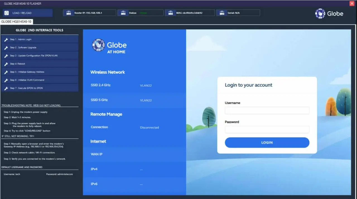This screenshot has width=357, height=199.
Task: Click the SSID 5 GHz label
Action: [x=99, y=100]
